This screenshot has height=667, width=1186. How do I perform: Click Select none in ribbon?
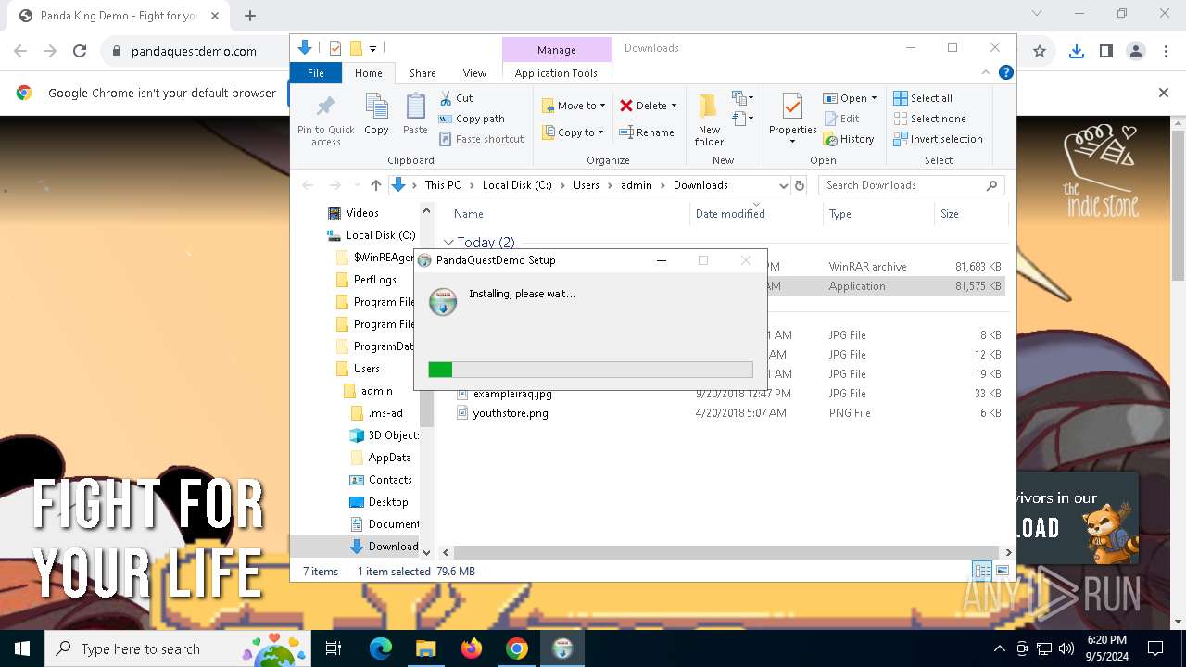point(929,119)
